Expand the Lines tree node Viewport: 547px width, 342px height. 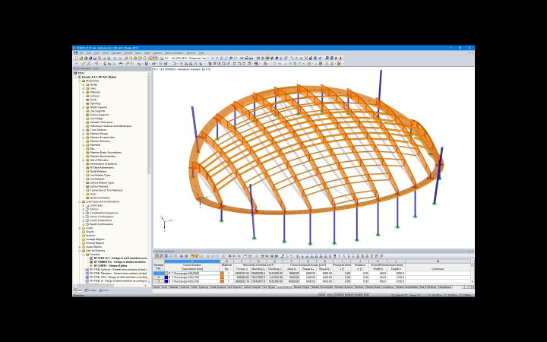pyautogui.click(x=84, y=89)
